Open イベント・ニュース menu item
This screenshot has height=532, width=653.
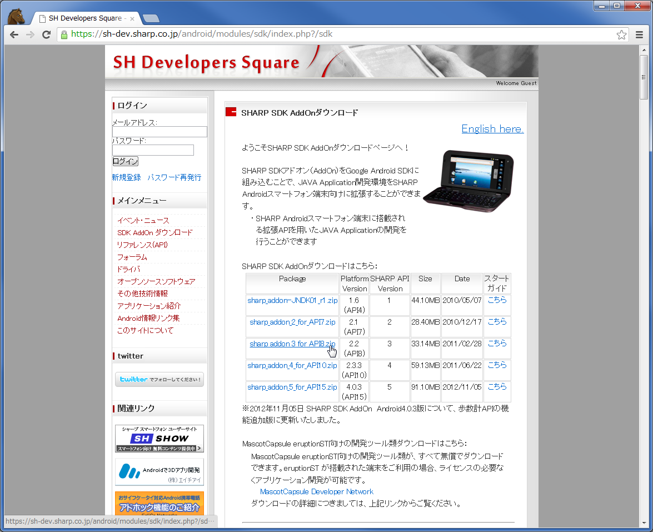click(x=143, y=220)
